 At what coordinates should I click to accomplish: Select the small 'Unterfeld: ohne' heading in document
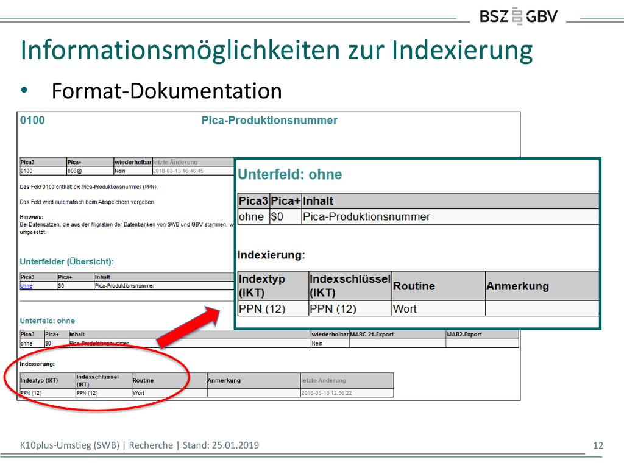click(48, 321)
